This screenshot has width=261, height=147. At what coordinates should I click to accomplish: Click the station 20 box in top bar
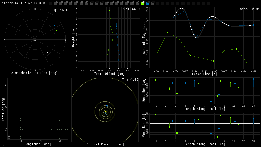(x=152, y=3)
